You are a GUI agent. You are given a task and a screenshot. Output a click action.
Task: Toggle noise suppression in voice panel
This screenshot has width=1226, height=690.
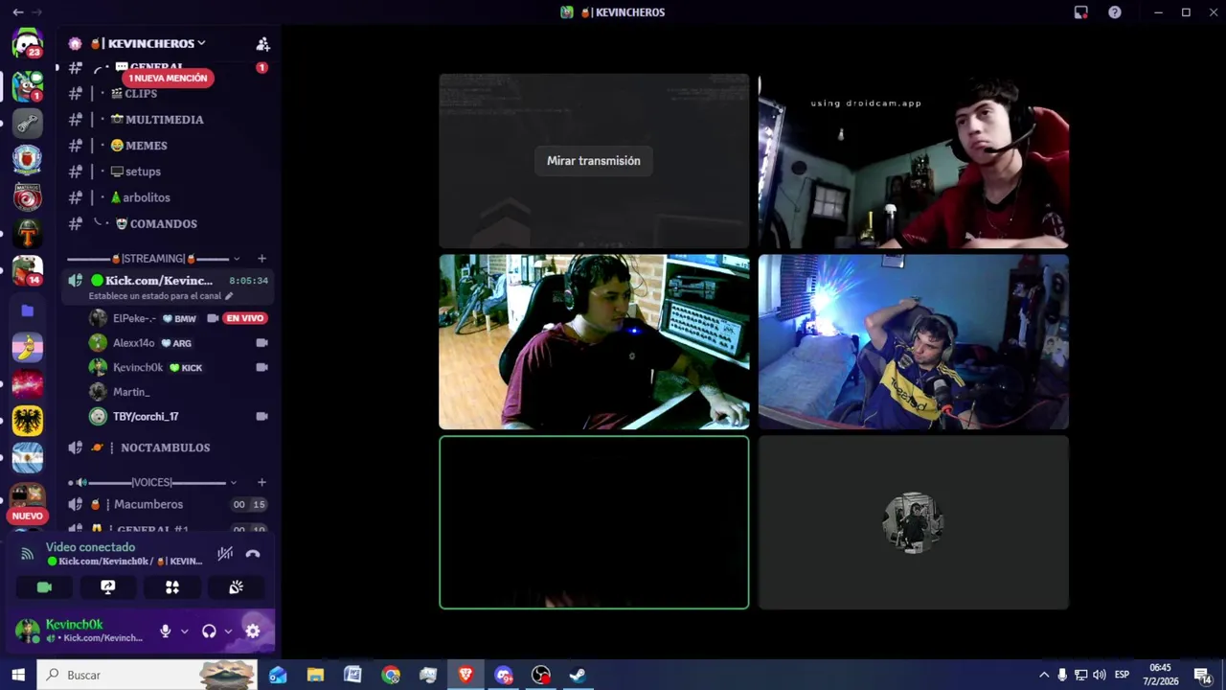coord(225,554)
